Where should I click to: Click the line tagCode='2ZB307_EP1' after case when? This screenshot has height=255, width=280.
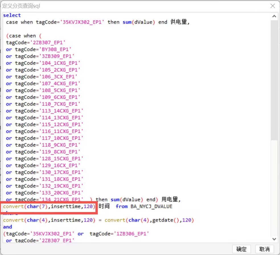(36, 43)
